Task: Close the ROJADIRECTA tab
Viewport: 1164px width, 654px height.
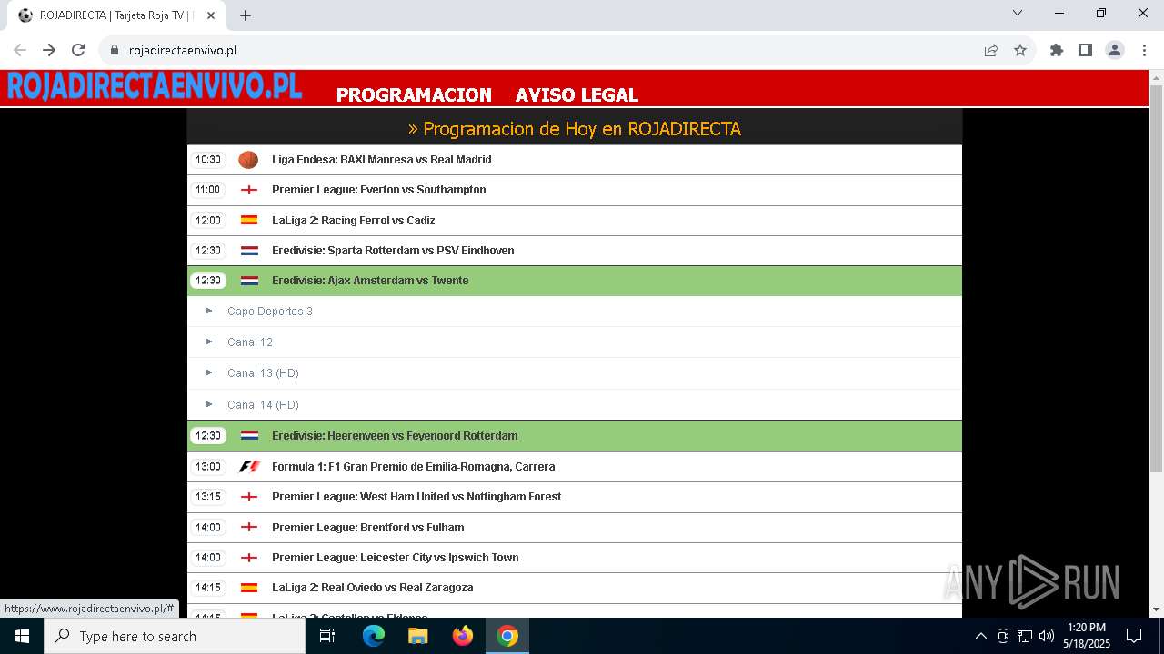Action: click(211, 15)
